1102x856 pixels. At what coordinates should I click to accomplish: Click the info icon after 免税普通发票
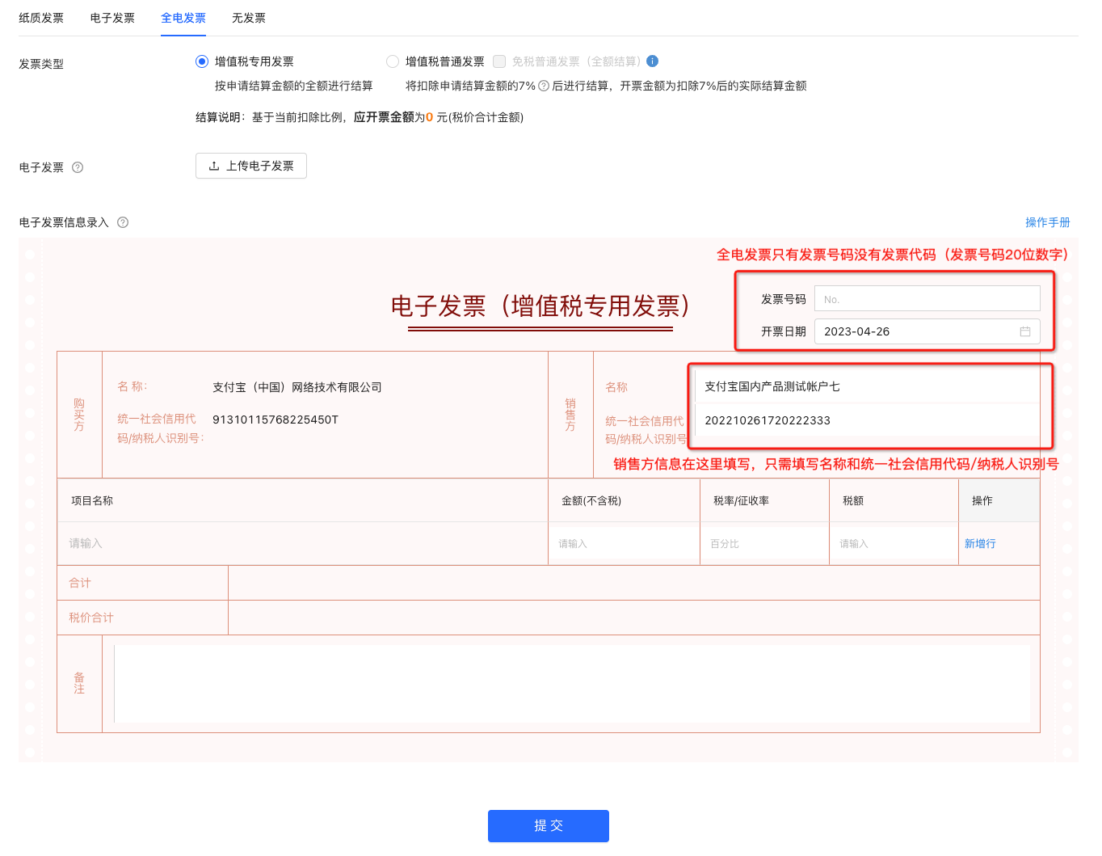[653, 61]
